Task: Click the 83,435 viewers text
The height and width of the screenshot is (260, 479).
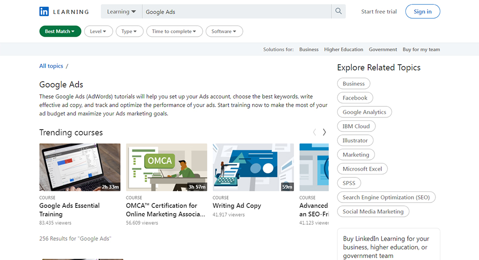Action: (55, 223)
